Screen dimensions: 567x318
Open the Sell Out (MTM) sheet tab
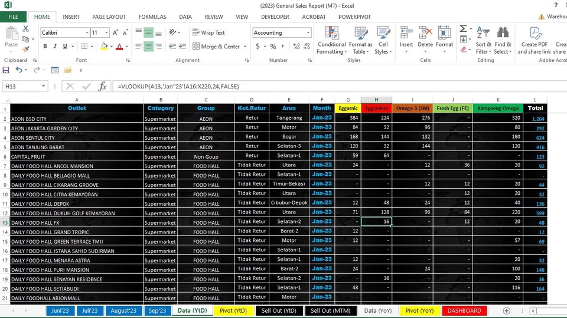tap(330, 311)
